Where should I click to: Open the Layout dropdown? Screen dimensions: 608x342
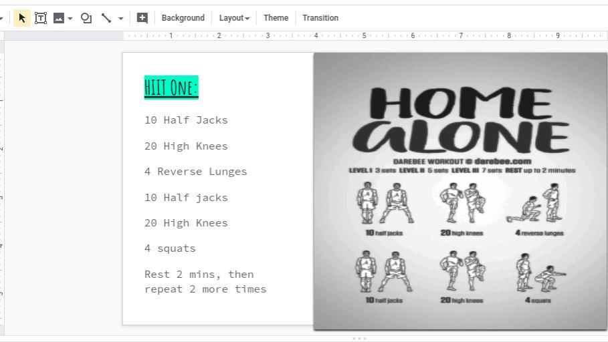click(x=234, y=18)
